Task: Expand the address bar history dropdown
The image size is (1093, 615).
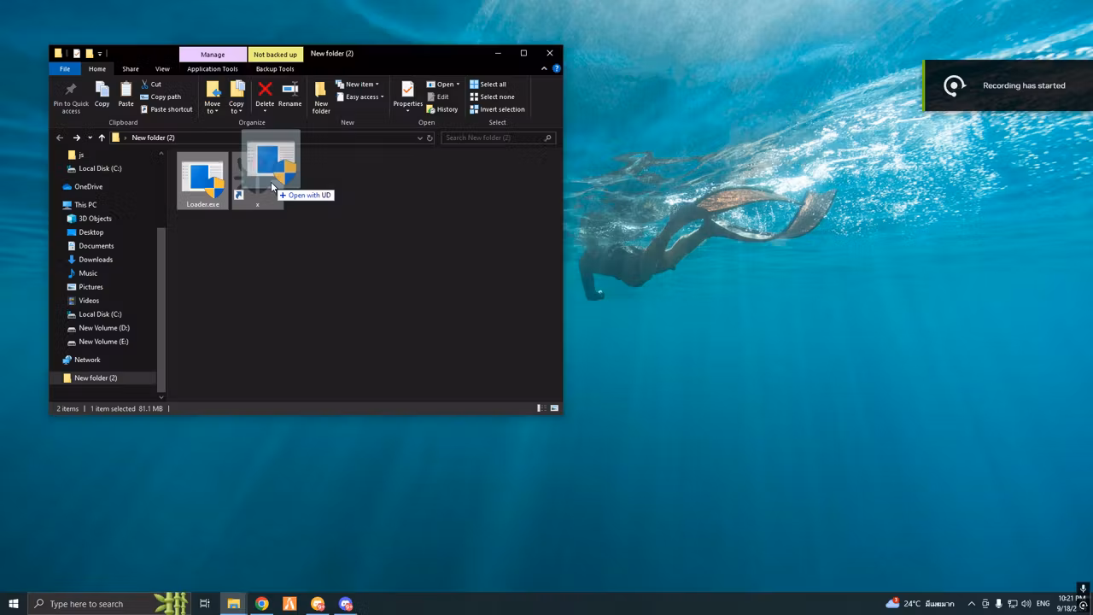Action: [x=419, y=138]
